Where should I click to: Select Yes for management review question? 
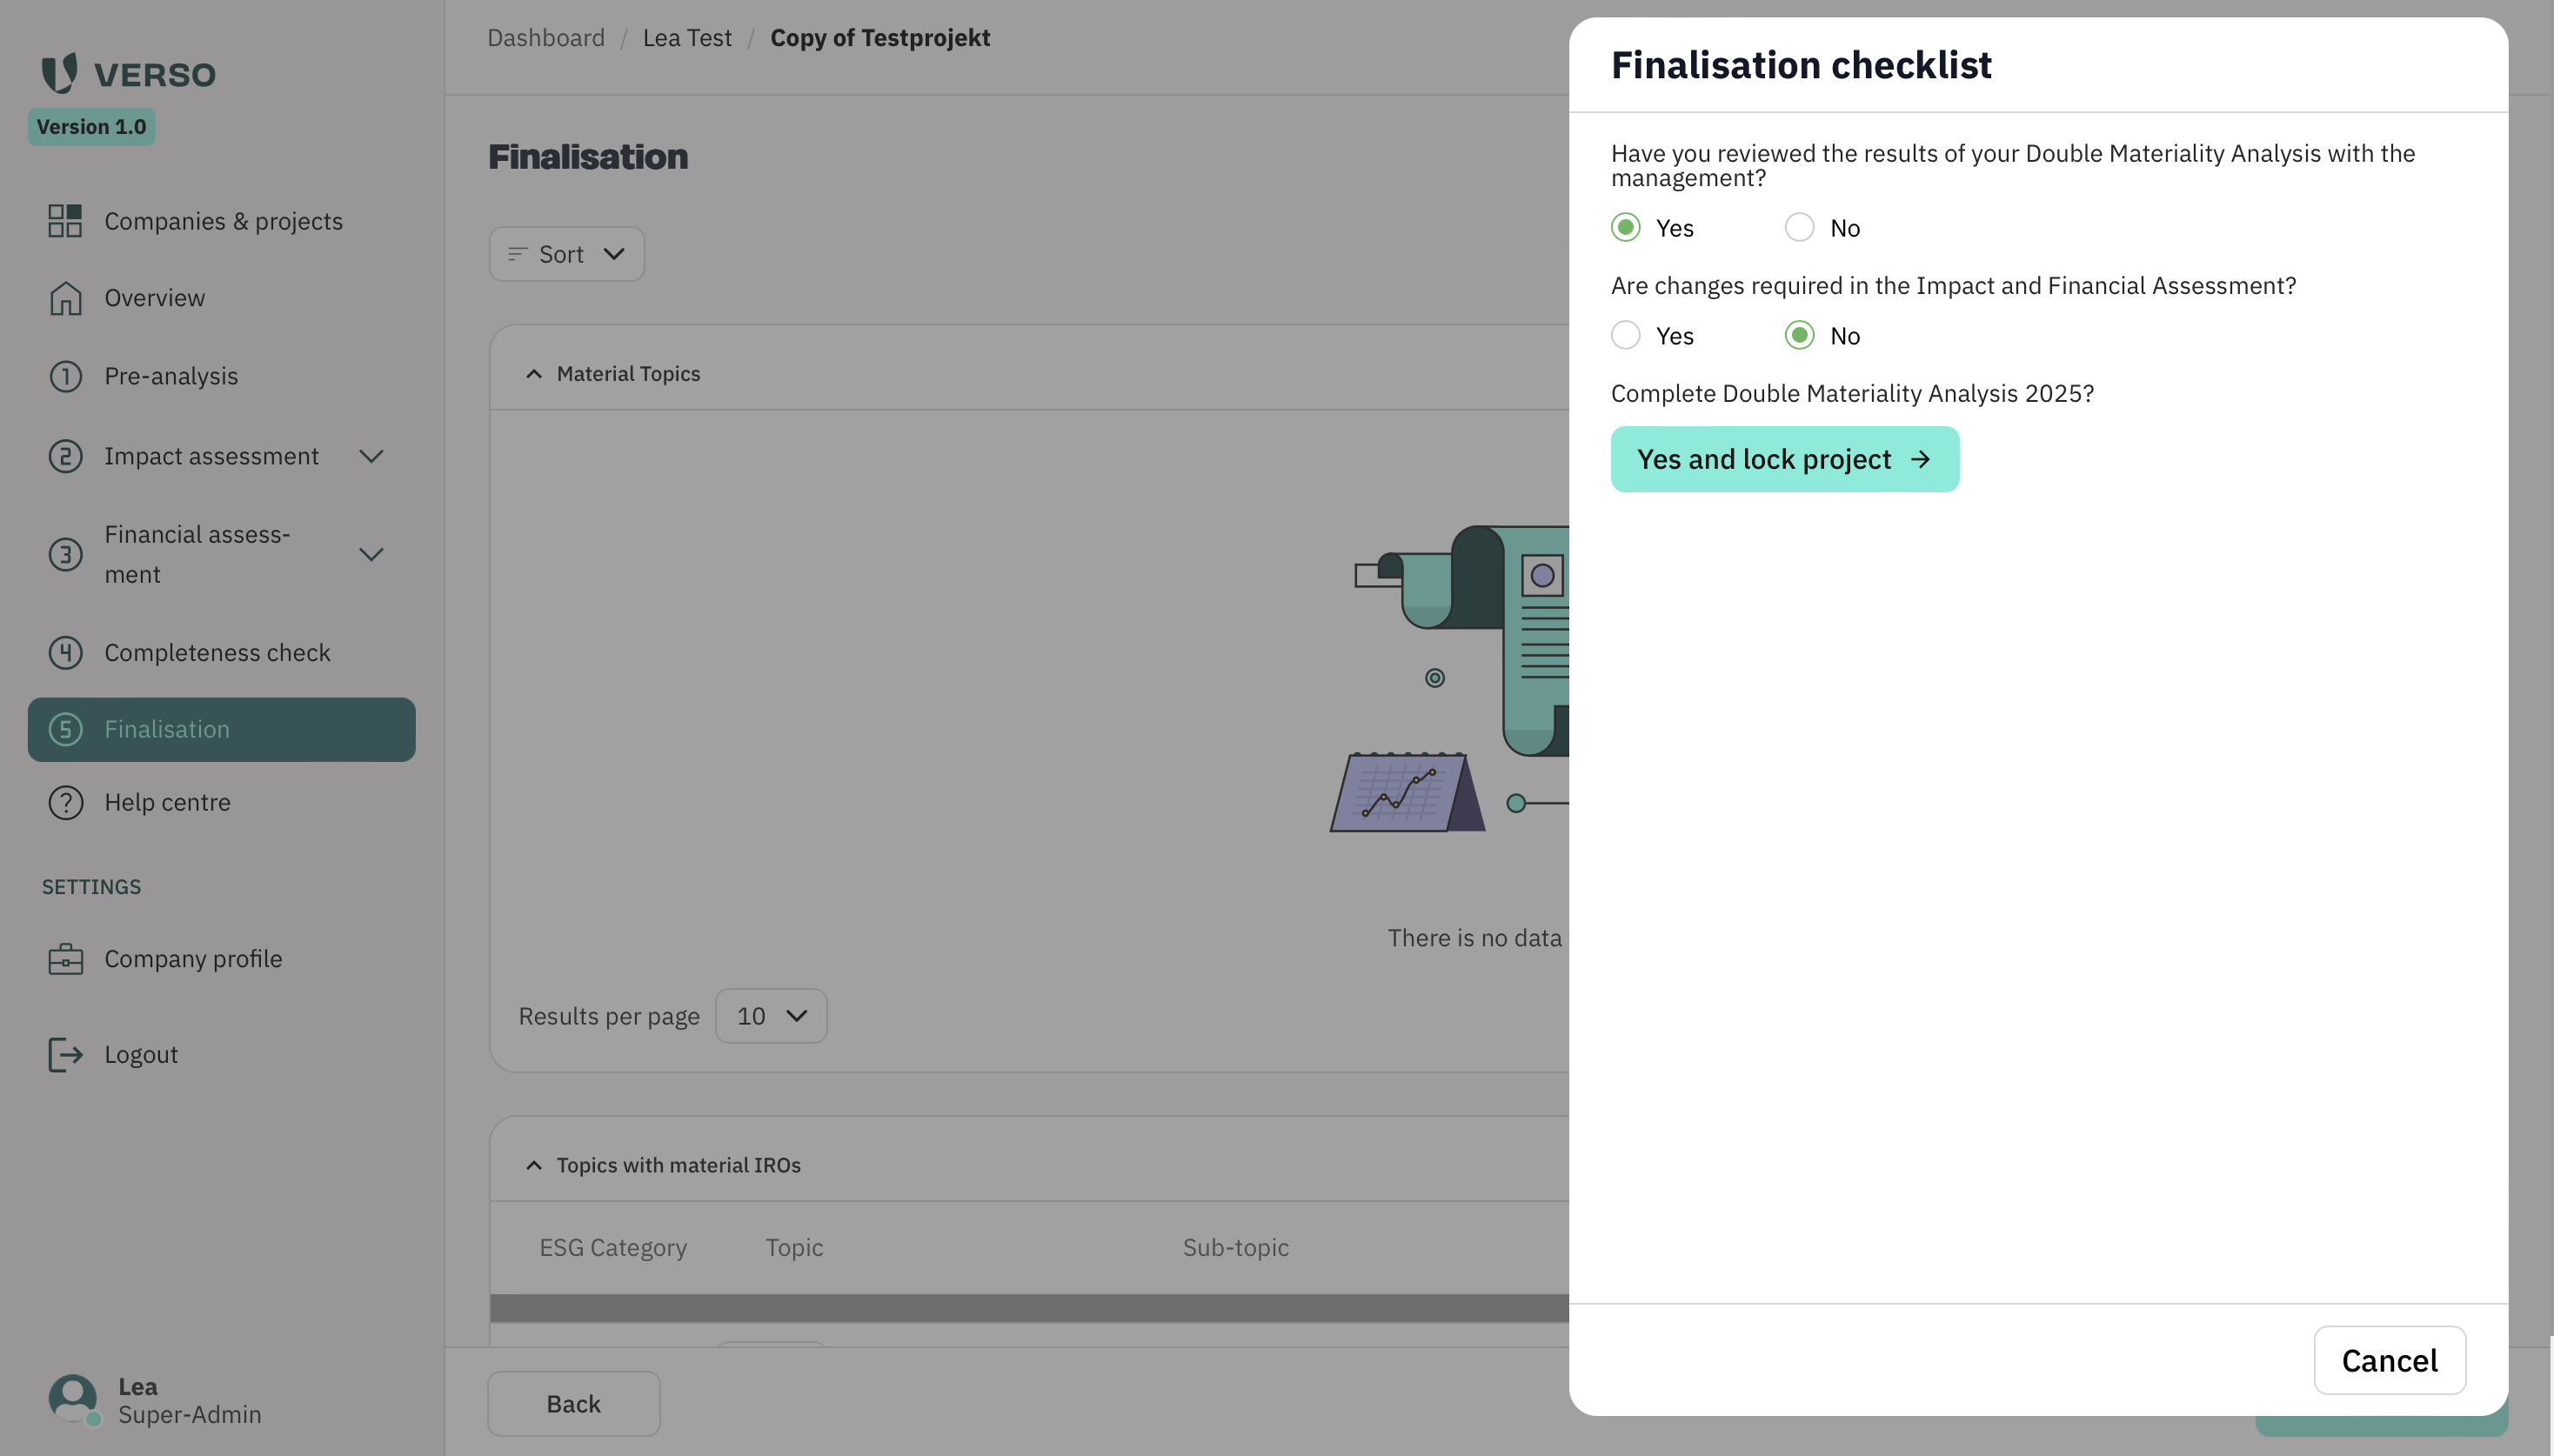pyautogui.click(x=1625, y=227)
